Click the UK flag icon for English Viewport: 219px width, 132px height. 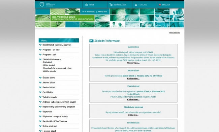(160, 5)
